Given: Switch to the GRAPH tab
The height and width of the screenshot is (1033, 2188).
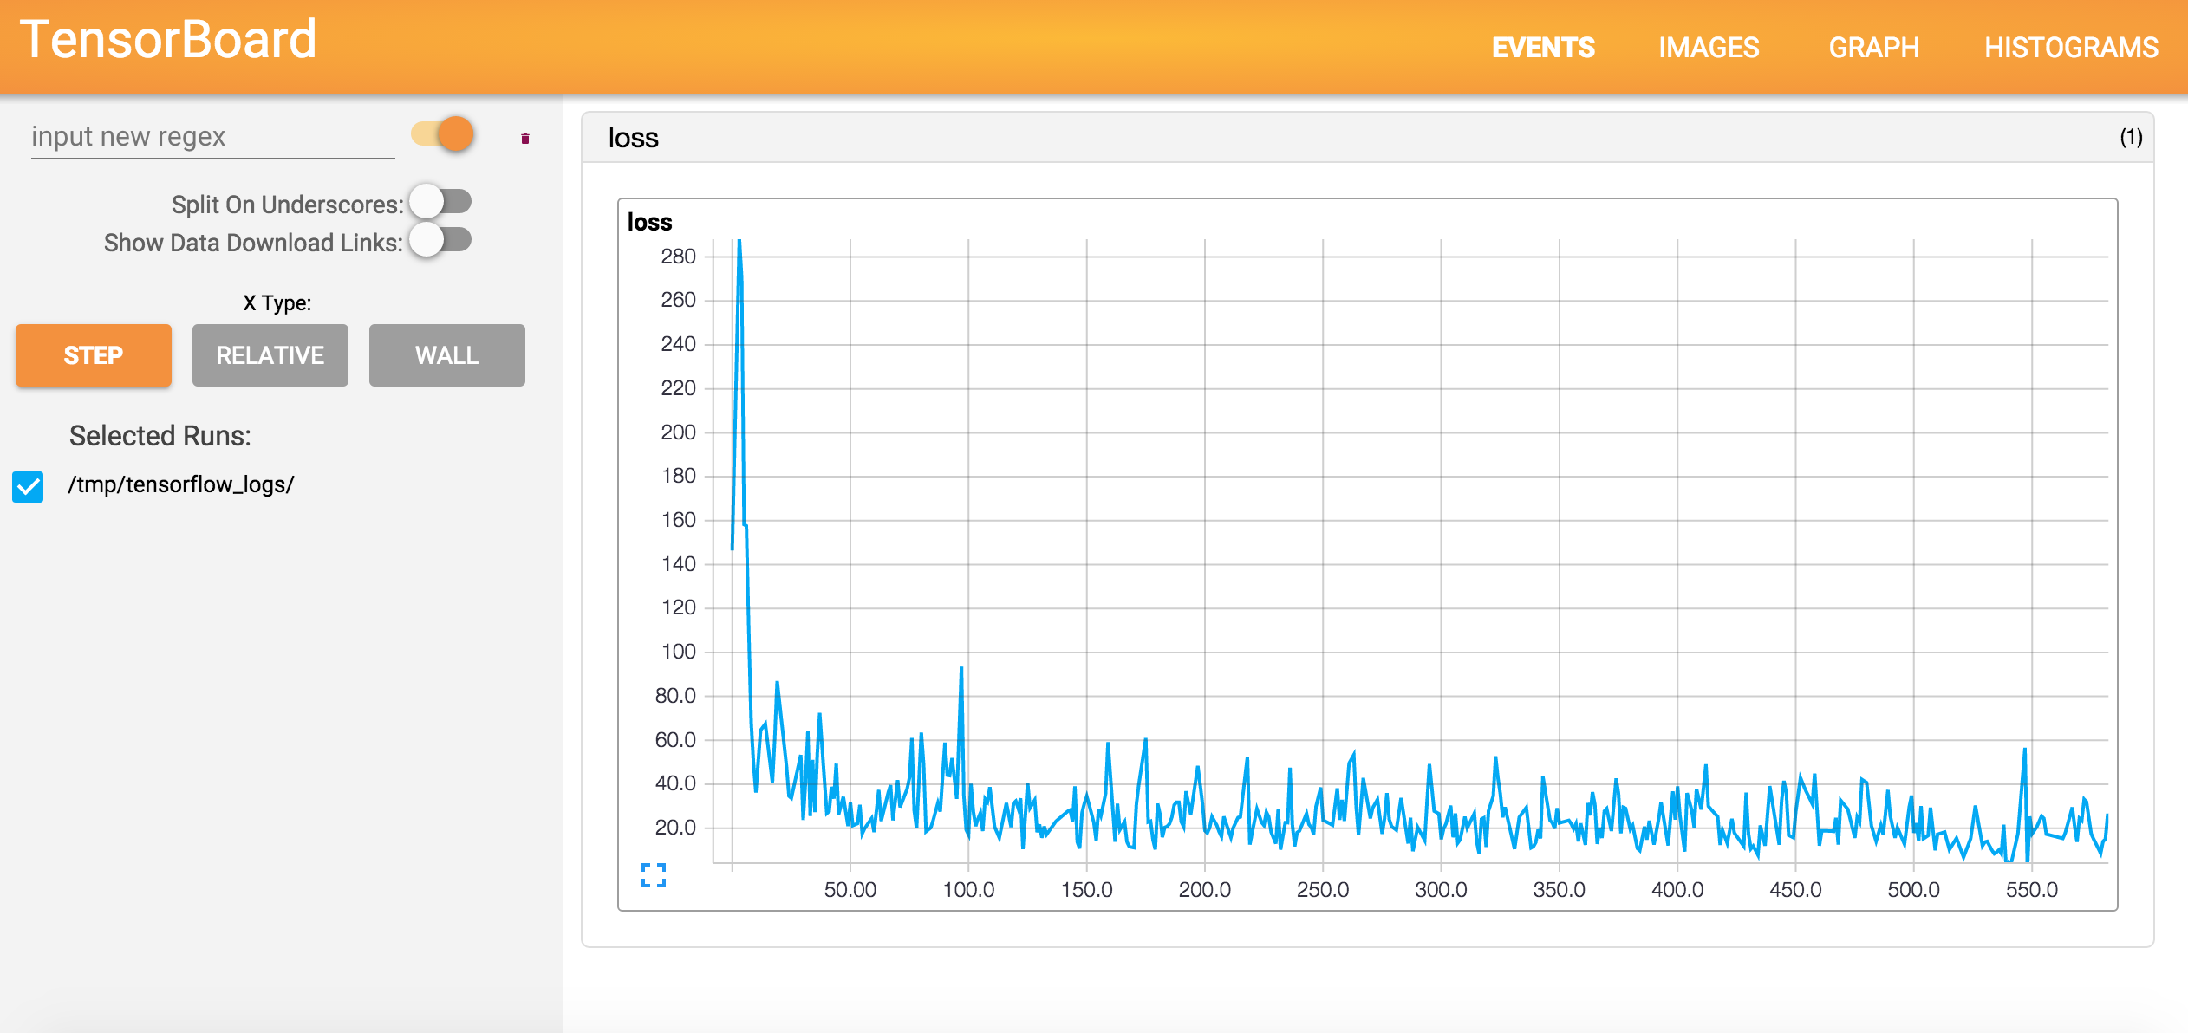Looking at the screenshot, I should coord(1873,47).
